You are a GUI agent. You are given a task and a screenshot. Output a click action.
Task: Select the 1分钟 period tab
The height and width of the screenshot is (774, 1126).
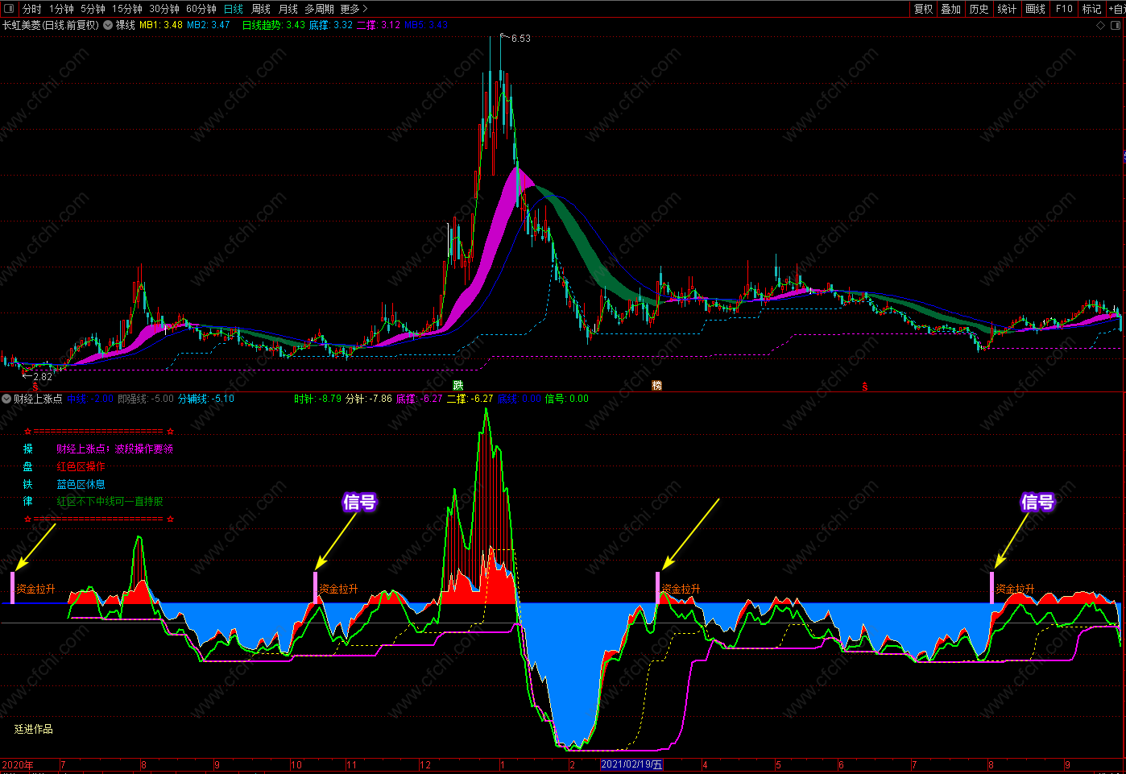click(x=61, y=9)
